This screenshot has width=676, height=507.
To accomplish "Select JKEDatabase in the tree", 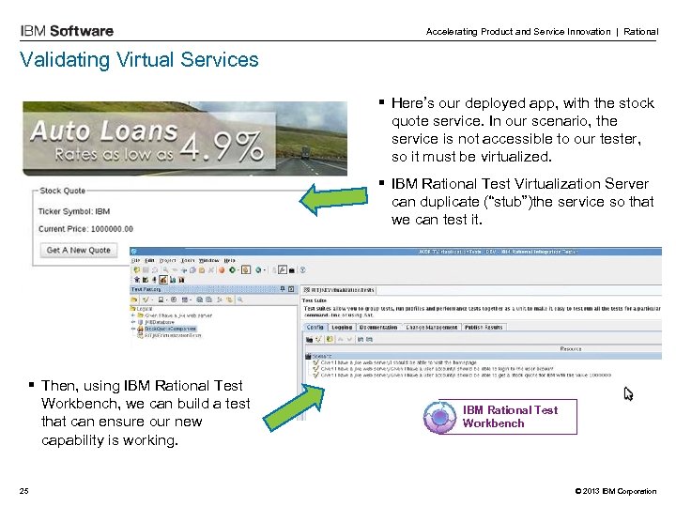I will (x=159, y=322).
